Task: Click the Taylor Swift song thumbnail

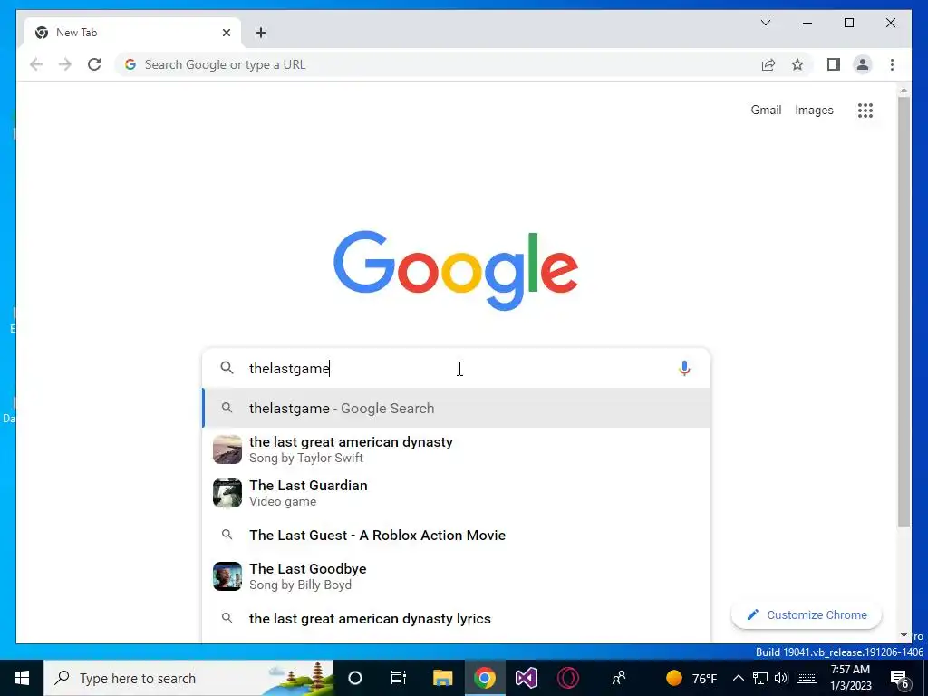Action: (x=227, y=449)
